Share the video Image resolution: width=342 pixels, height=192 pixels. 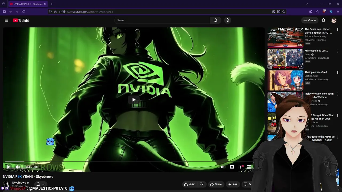[x=216, y=184]
